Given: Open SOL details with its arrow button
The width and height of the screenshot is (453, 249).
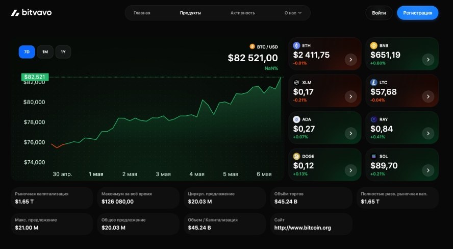Looking at the screenshot, I should pos(428,170).
